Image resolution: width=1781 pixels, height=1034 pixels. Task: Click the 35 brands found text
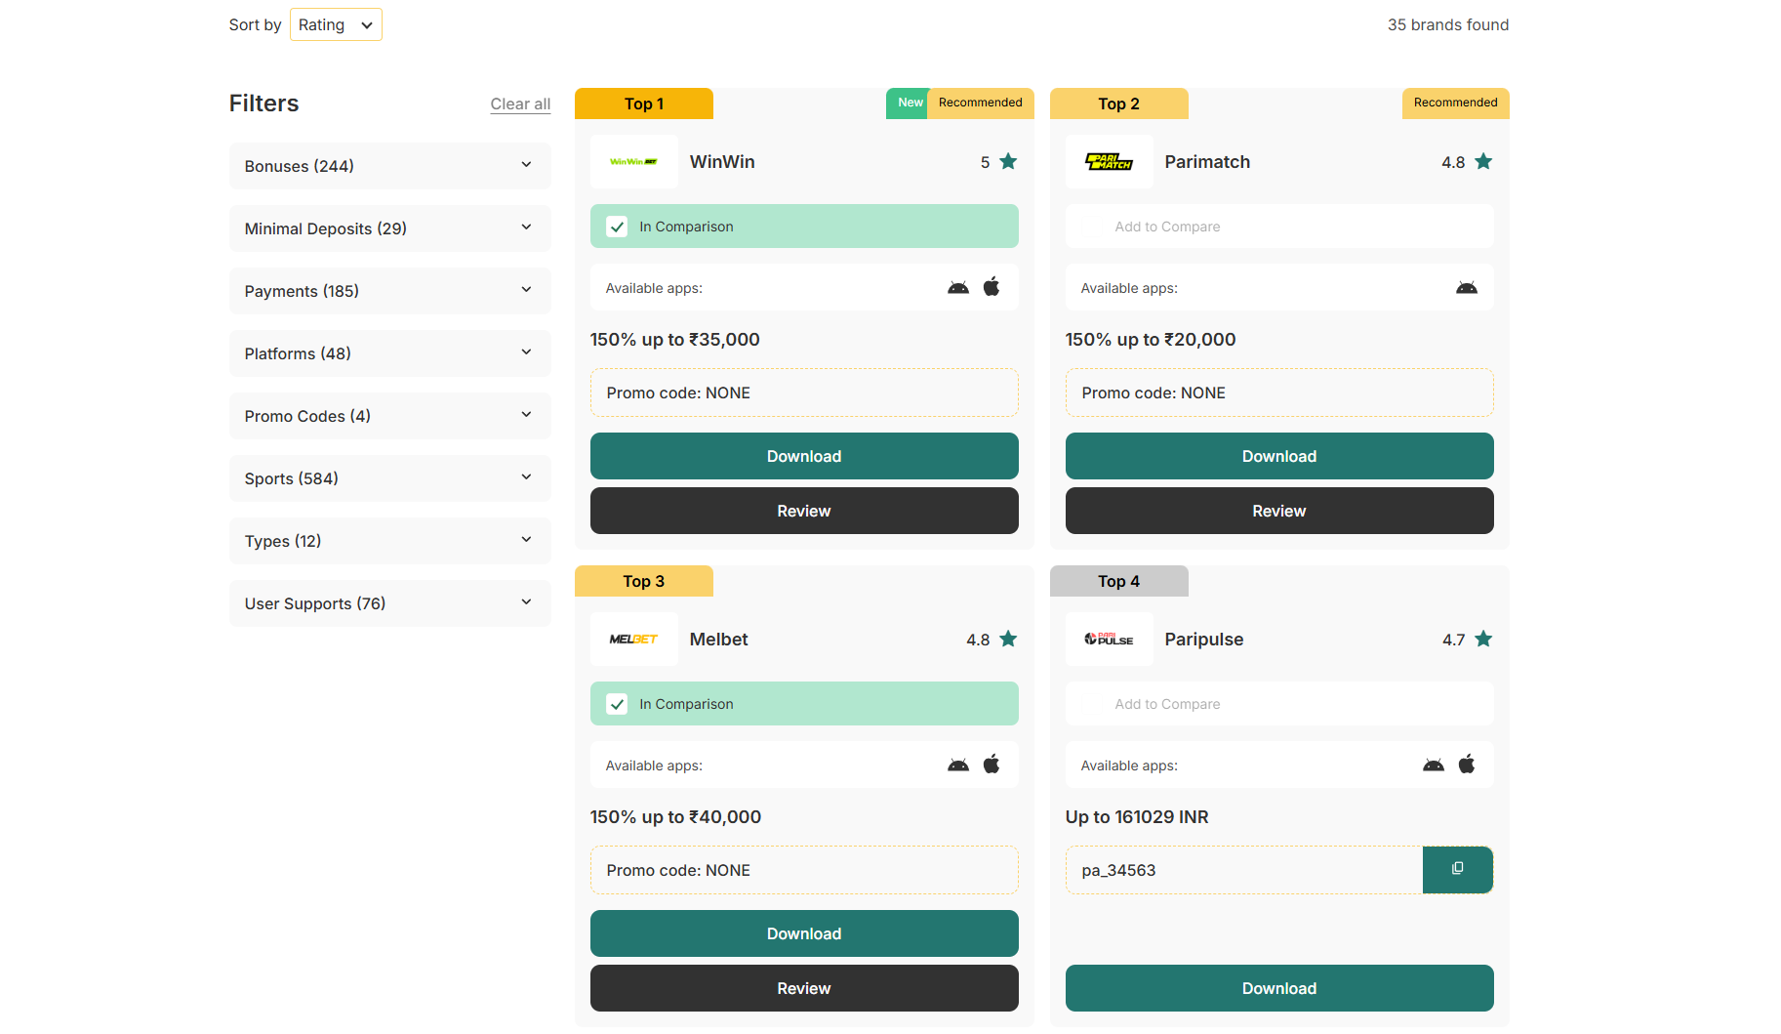pyautogui.click(x=1448, y=24)
